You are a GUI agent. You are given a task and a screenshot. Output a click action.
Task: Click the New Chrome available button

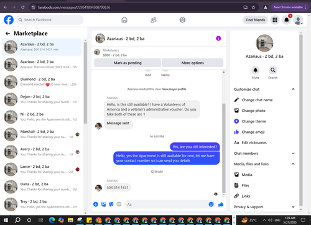click(290, 7)
